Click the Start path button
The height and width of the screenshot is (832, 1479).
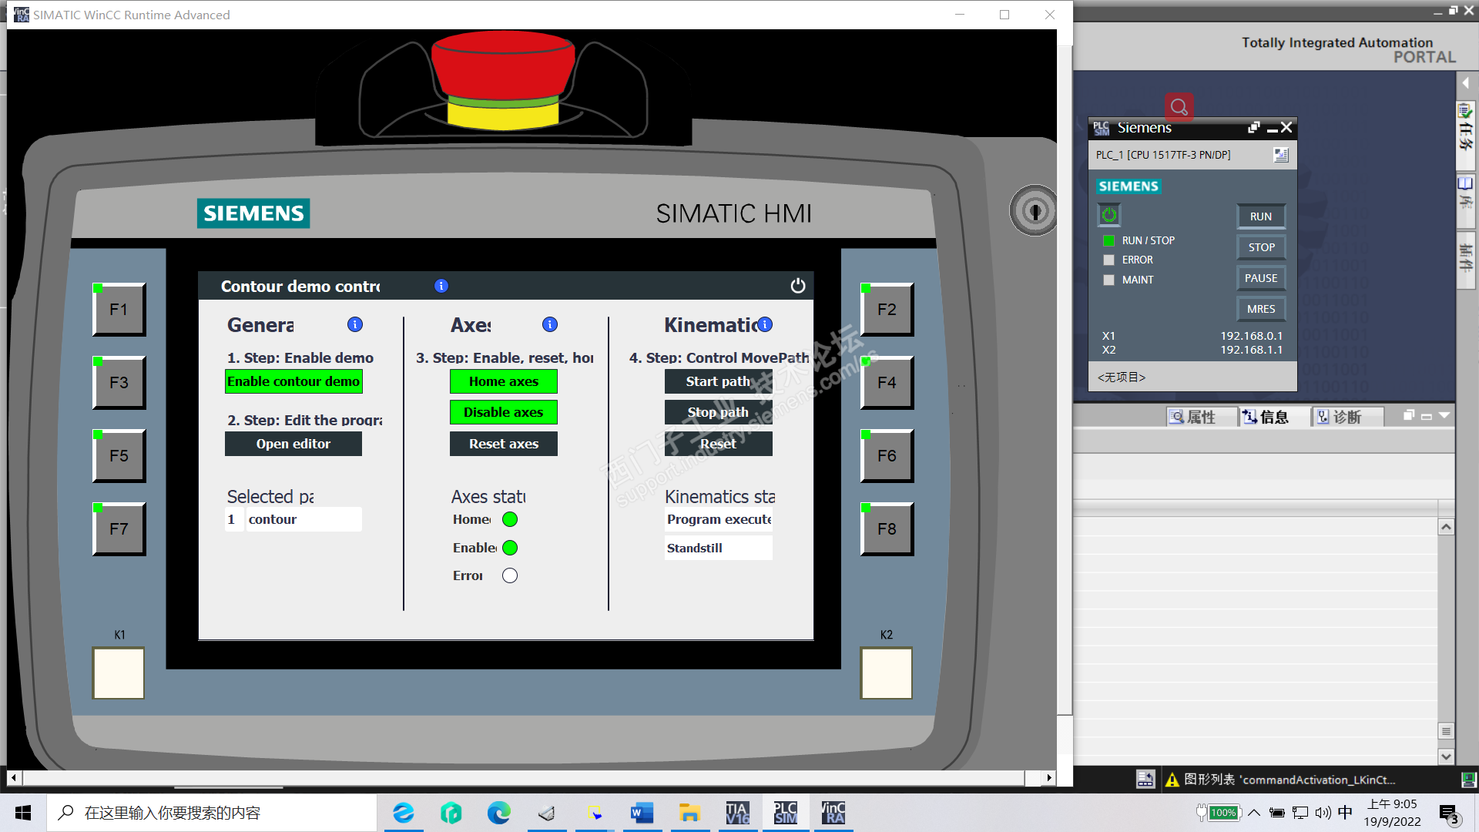[718, 381]
